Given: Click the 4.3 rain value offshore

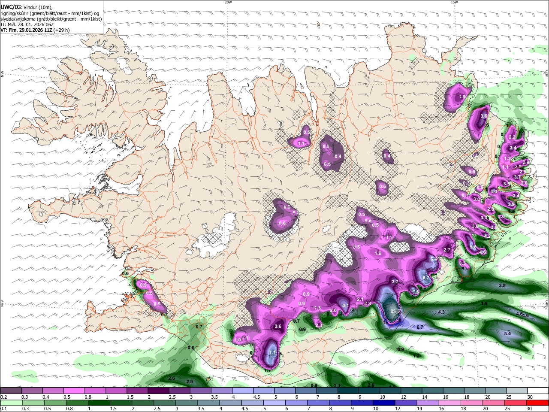Looking at the screenshot, I should coord(441,312).
